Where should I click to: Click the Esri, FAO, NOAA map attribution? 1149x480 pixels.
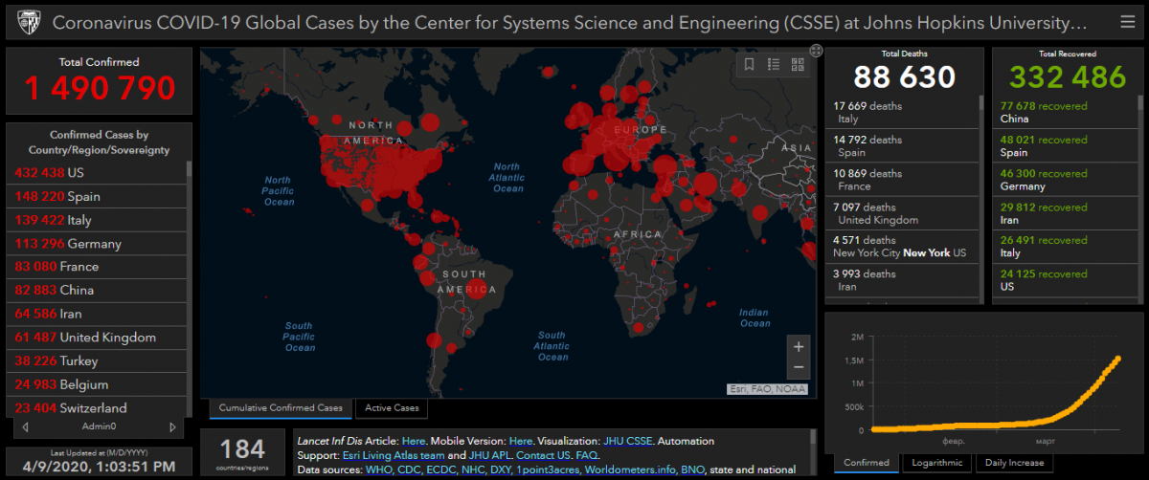[x=766, y=389]
